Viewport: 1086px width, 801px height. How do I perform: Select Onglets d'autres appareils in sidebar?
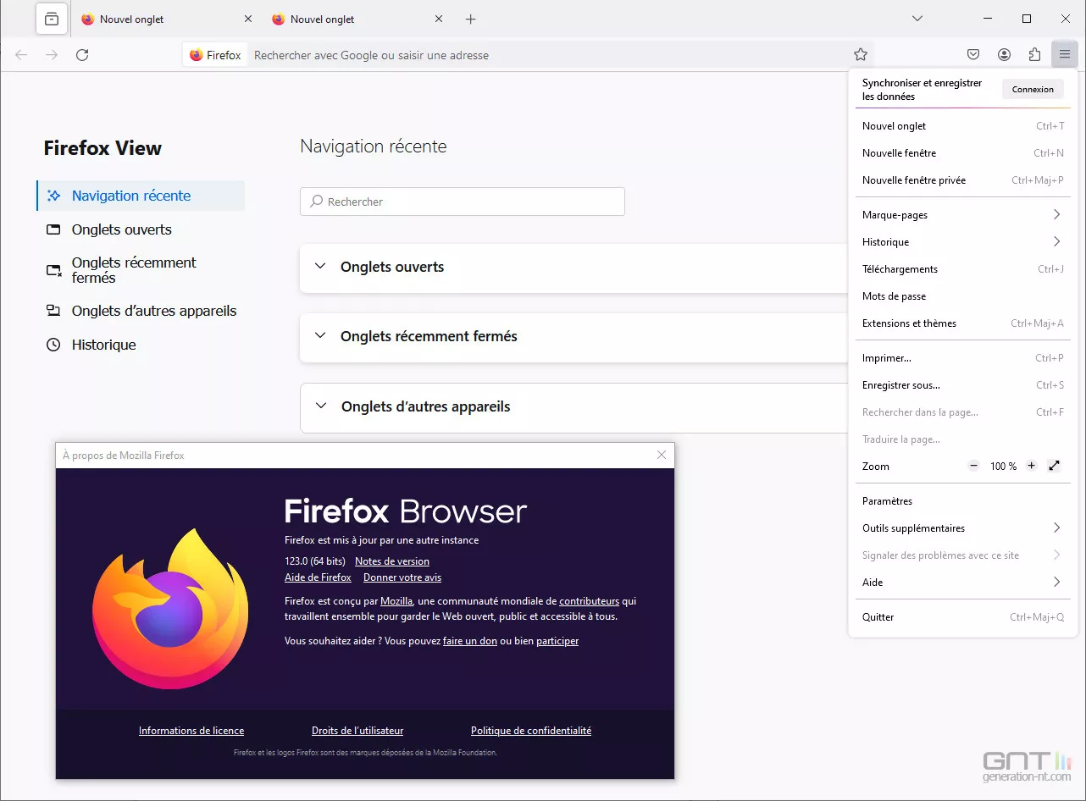coord(141,311)
